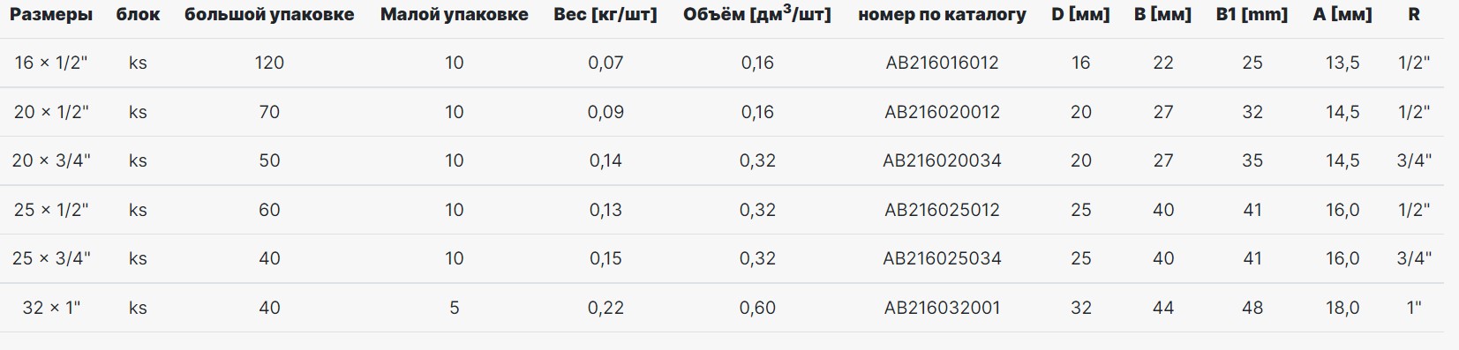Click catalog number AB216032001

click(942, 308)
